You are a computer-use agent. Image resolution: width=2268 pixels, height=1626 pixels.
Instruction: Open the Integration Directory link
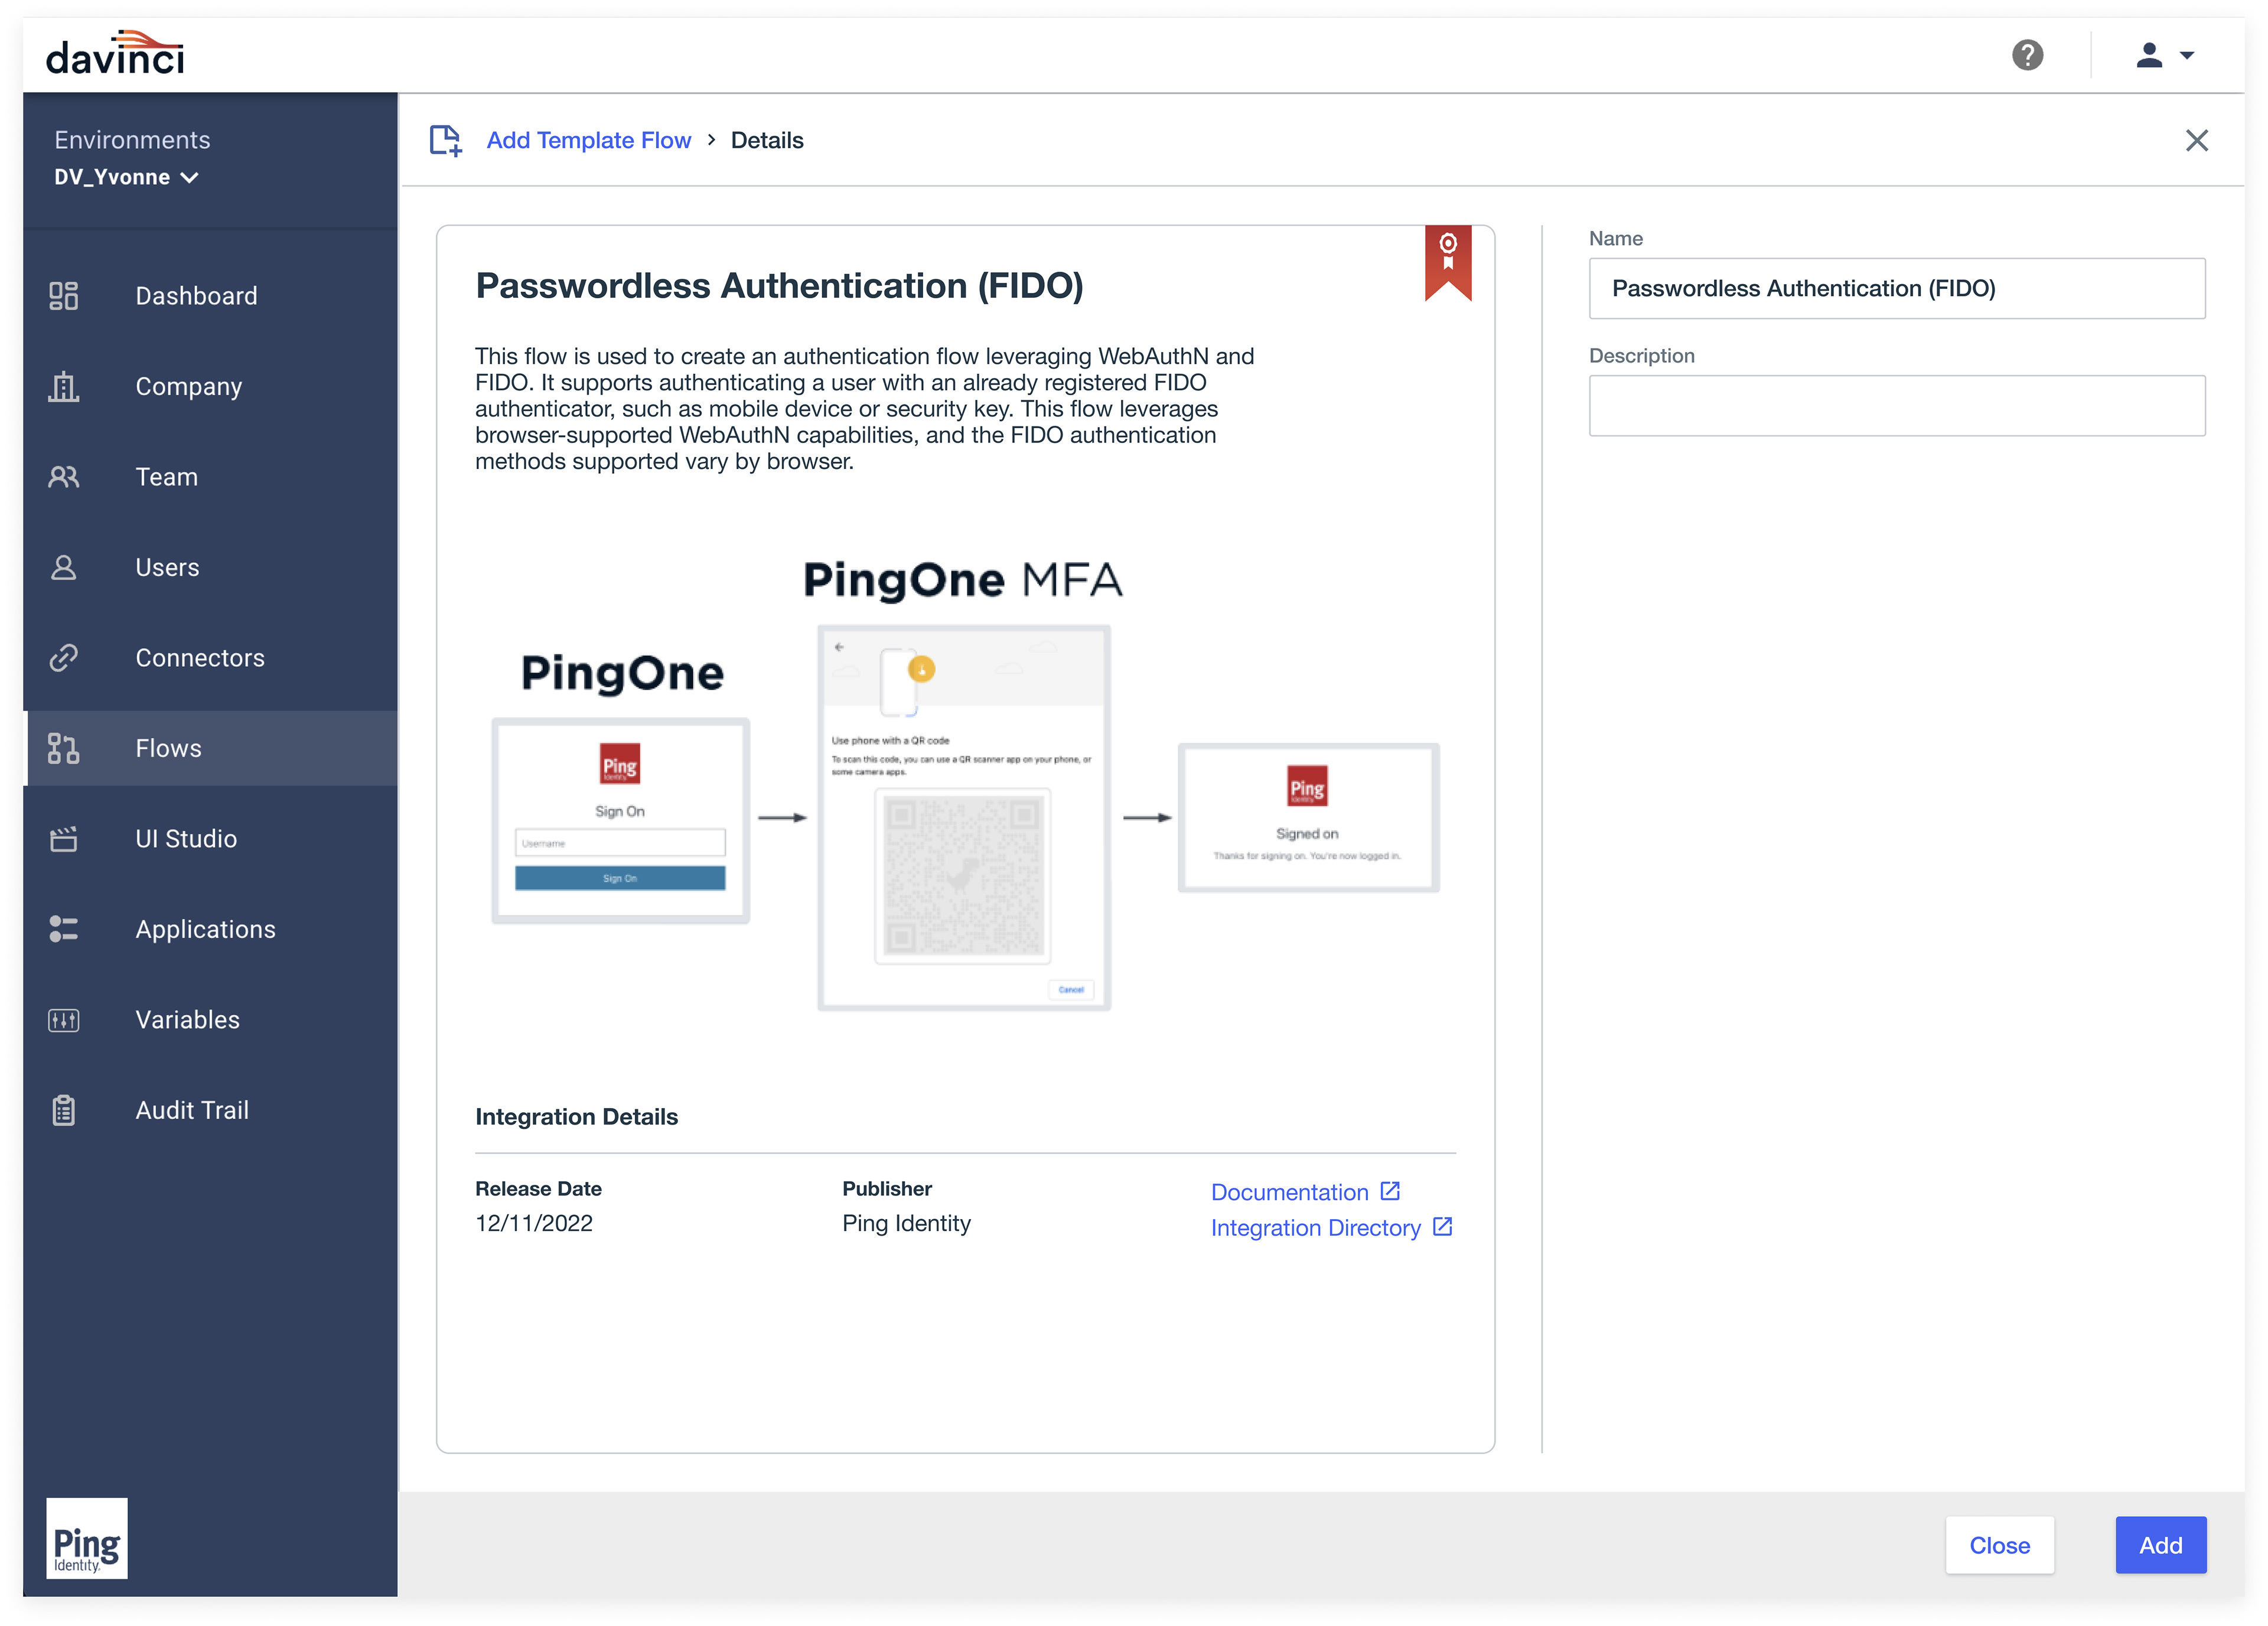pyautogui.click(x=1316, y=1228)
